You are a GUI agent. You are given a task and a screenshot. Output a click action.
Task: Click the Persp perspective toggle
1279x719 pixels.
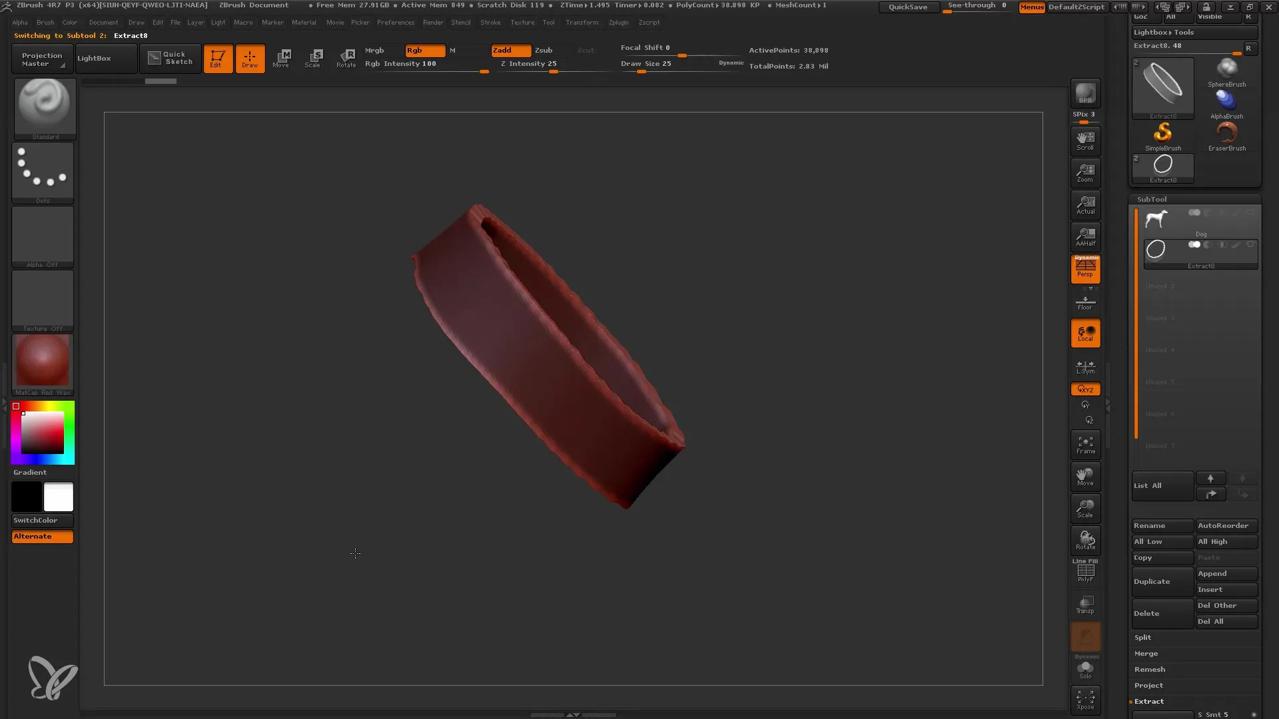click(x=1086, y=269)
